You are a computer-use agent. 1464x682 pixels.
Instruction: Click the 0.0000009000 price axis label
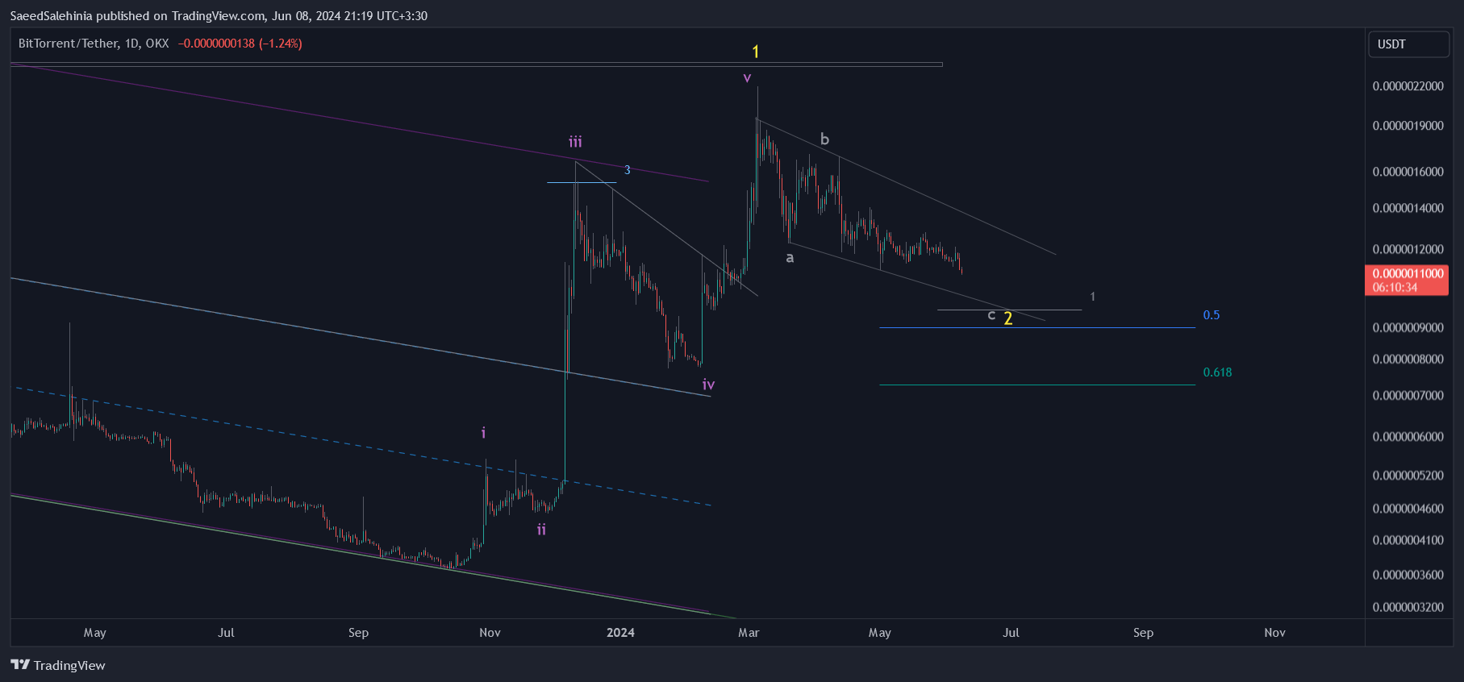point(1408,328)
